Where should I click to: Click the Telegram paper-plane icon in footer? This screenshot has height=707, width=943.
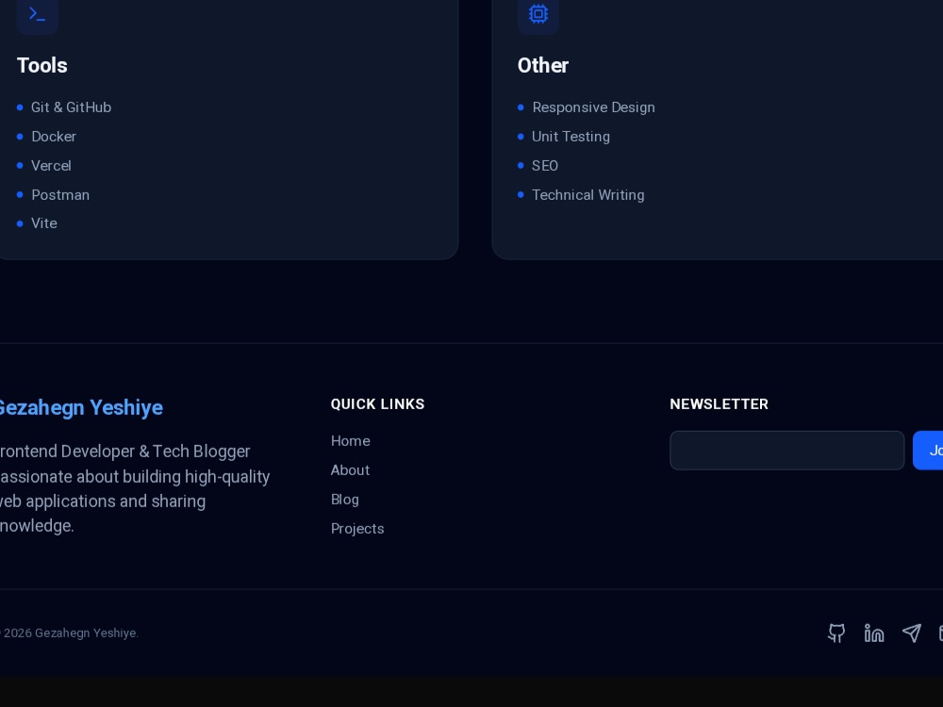[912, 633]
